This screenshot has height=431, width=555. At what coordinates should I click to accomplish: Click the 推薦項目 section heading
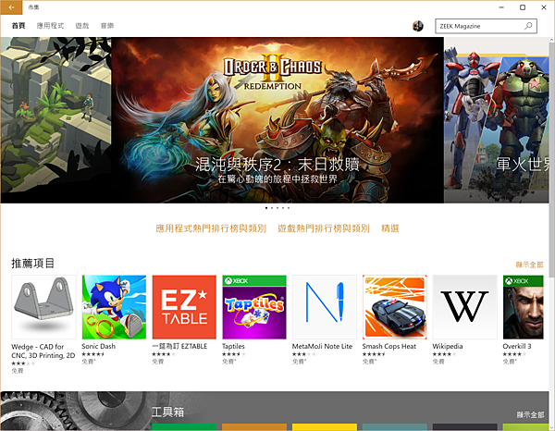[x=32, y=264]
